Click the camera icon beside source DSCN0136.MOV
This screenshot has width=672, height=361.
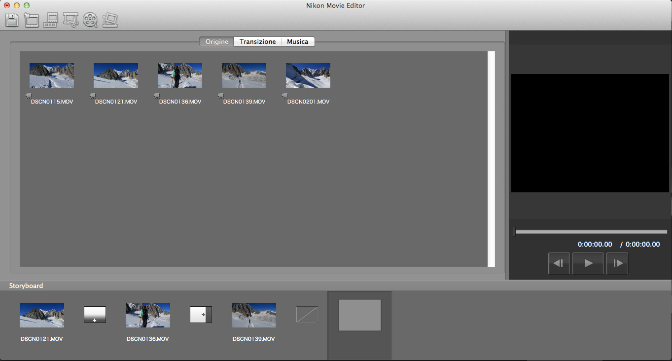tap(157, 96)
